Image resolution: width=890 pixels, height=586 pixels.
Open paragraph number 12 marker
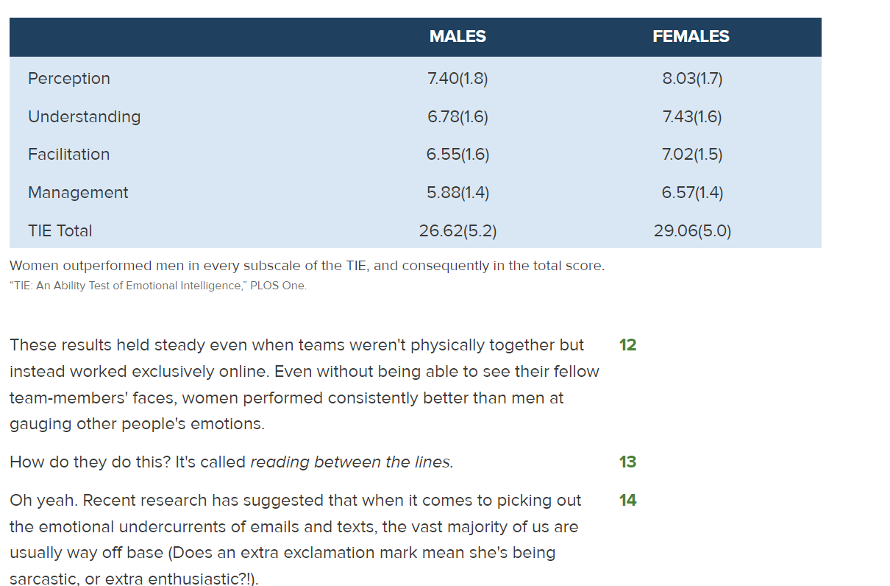coord(627,345)
